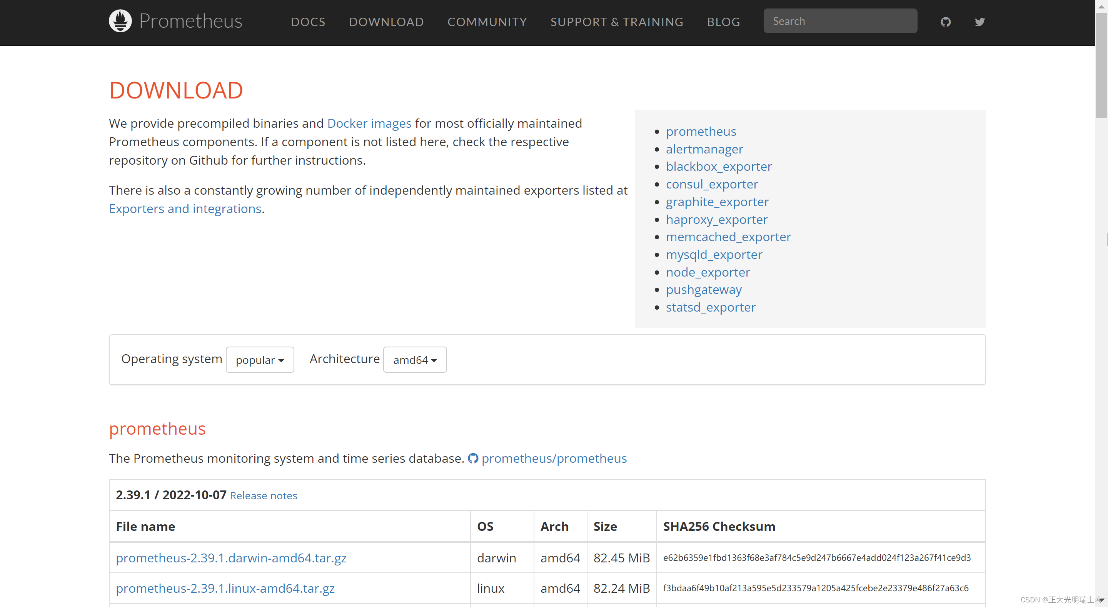View Release notes for 2.39.1

pyautogui.click(x=263, y=495)
